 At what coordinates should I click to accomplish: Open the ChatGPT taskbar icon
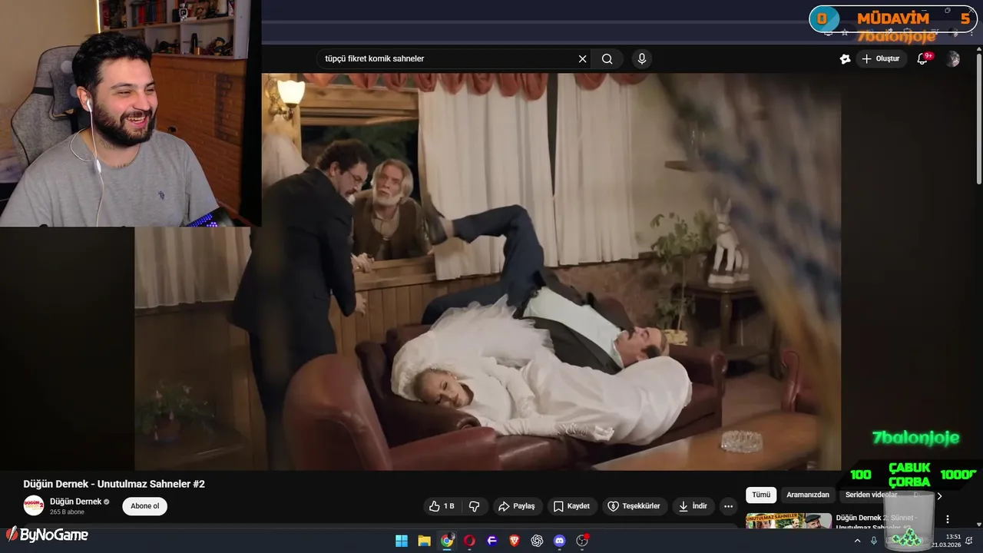[537, 541]
